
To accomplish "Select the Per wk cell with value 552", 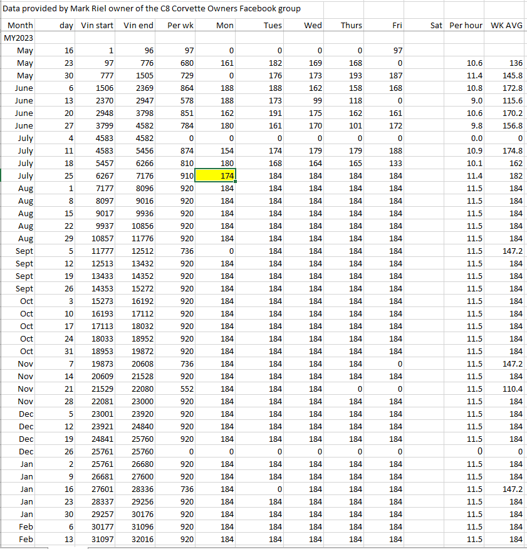I will [x=180, y=389].
